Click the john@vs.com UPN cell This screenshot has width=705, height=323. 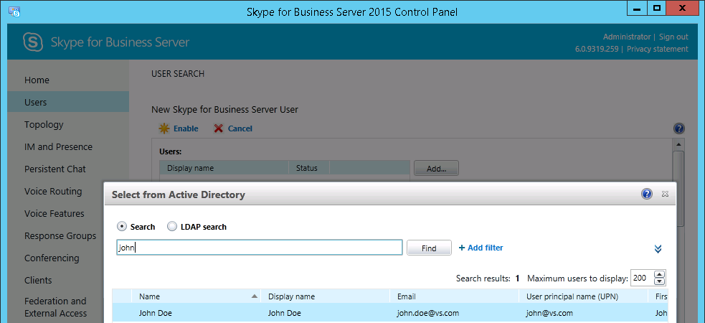click(549, 313)
